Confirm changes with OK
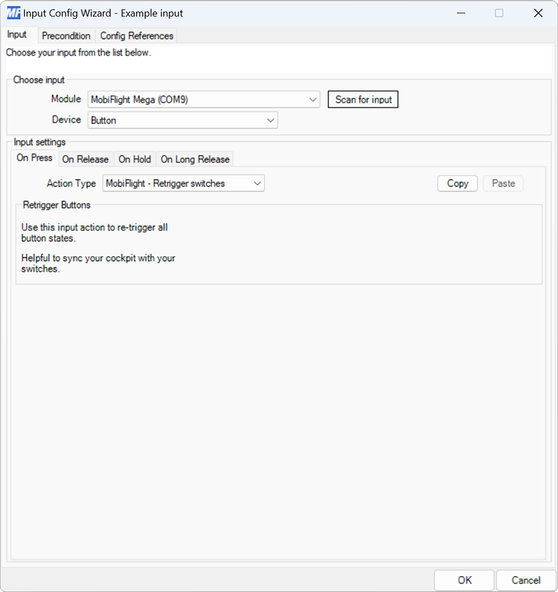Image resolution: width=558 pixels, height=592 pixels. pos(464,579)
